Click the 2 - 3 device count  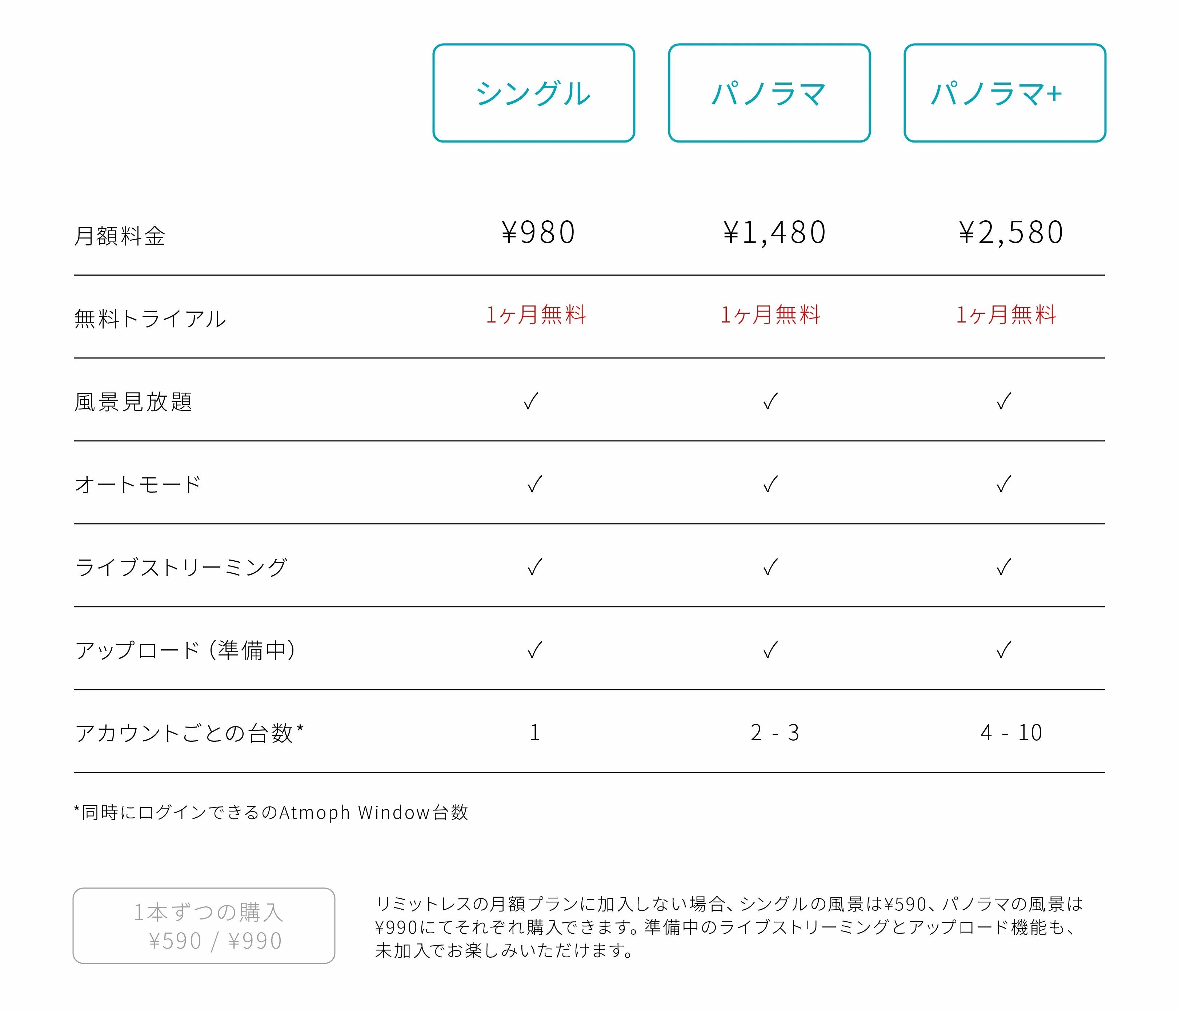(x=774, y=733)
